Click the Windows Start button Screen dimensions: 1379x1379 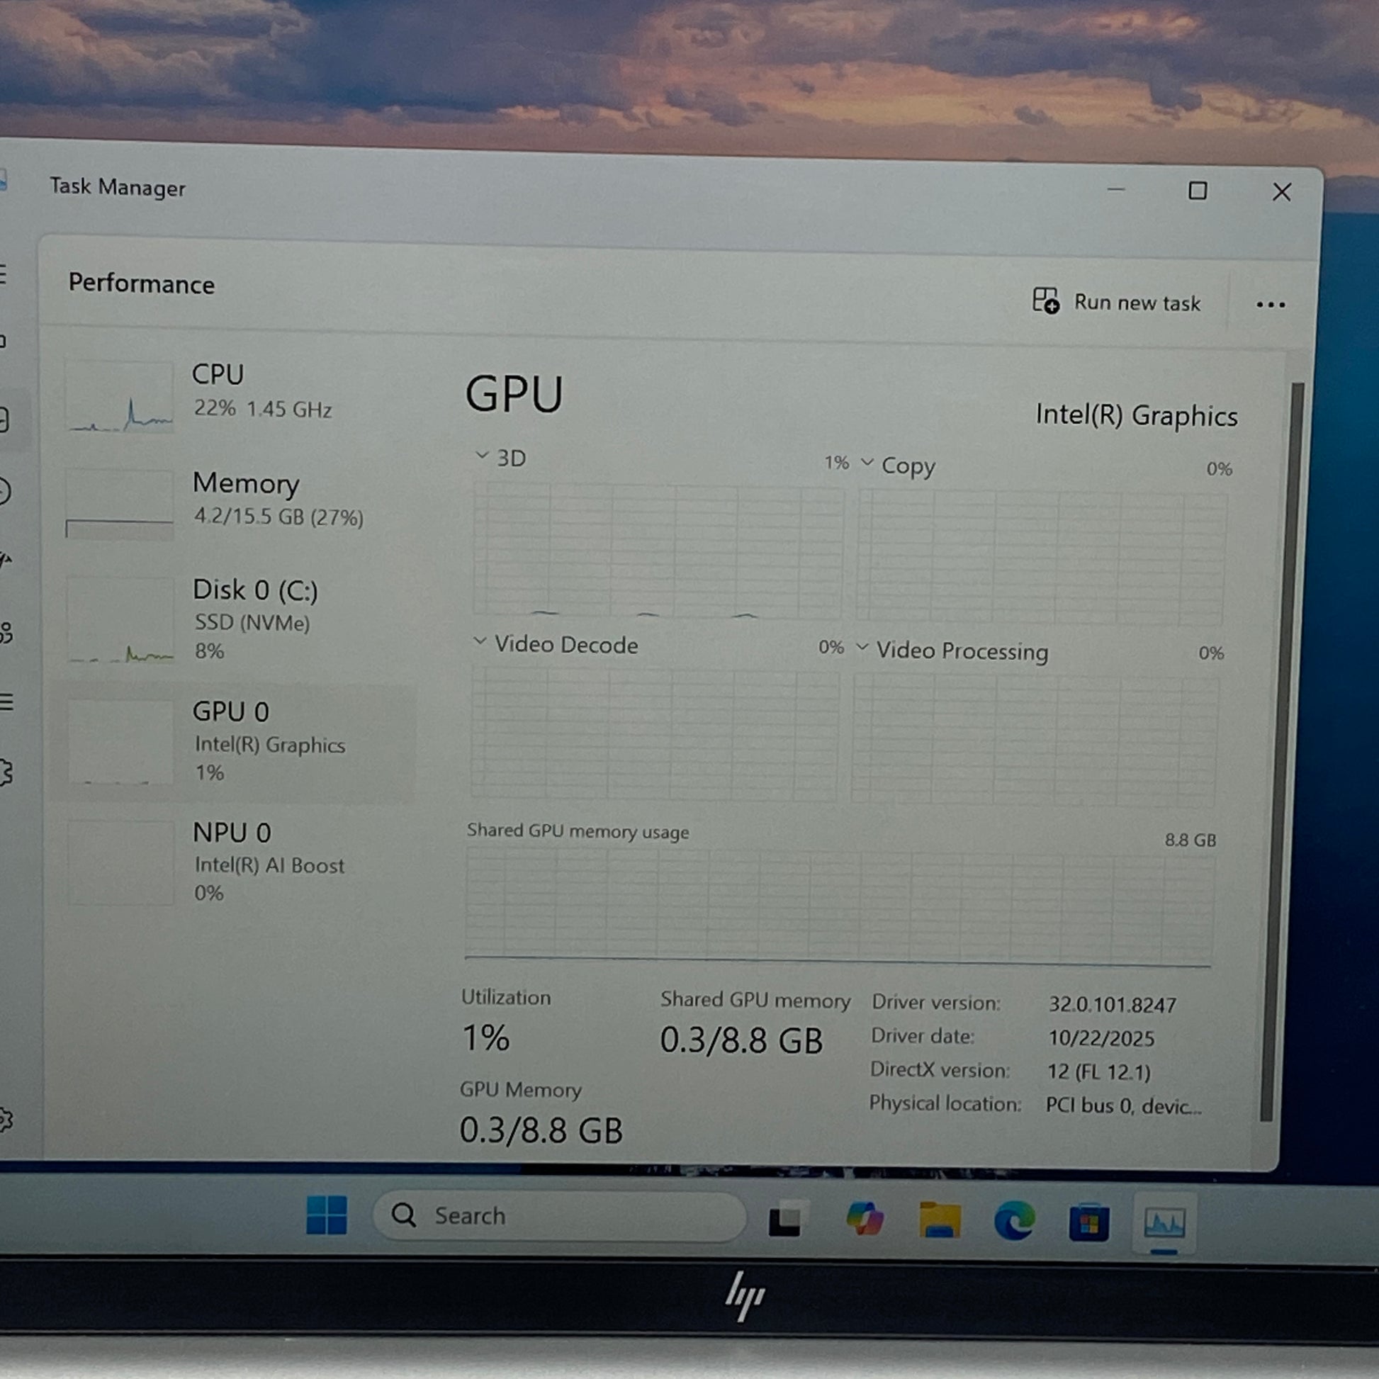[x=326, y=1215]
